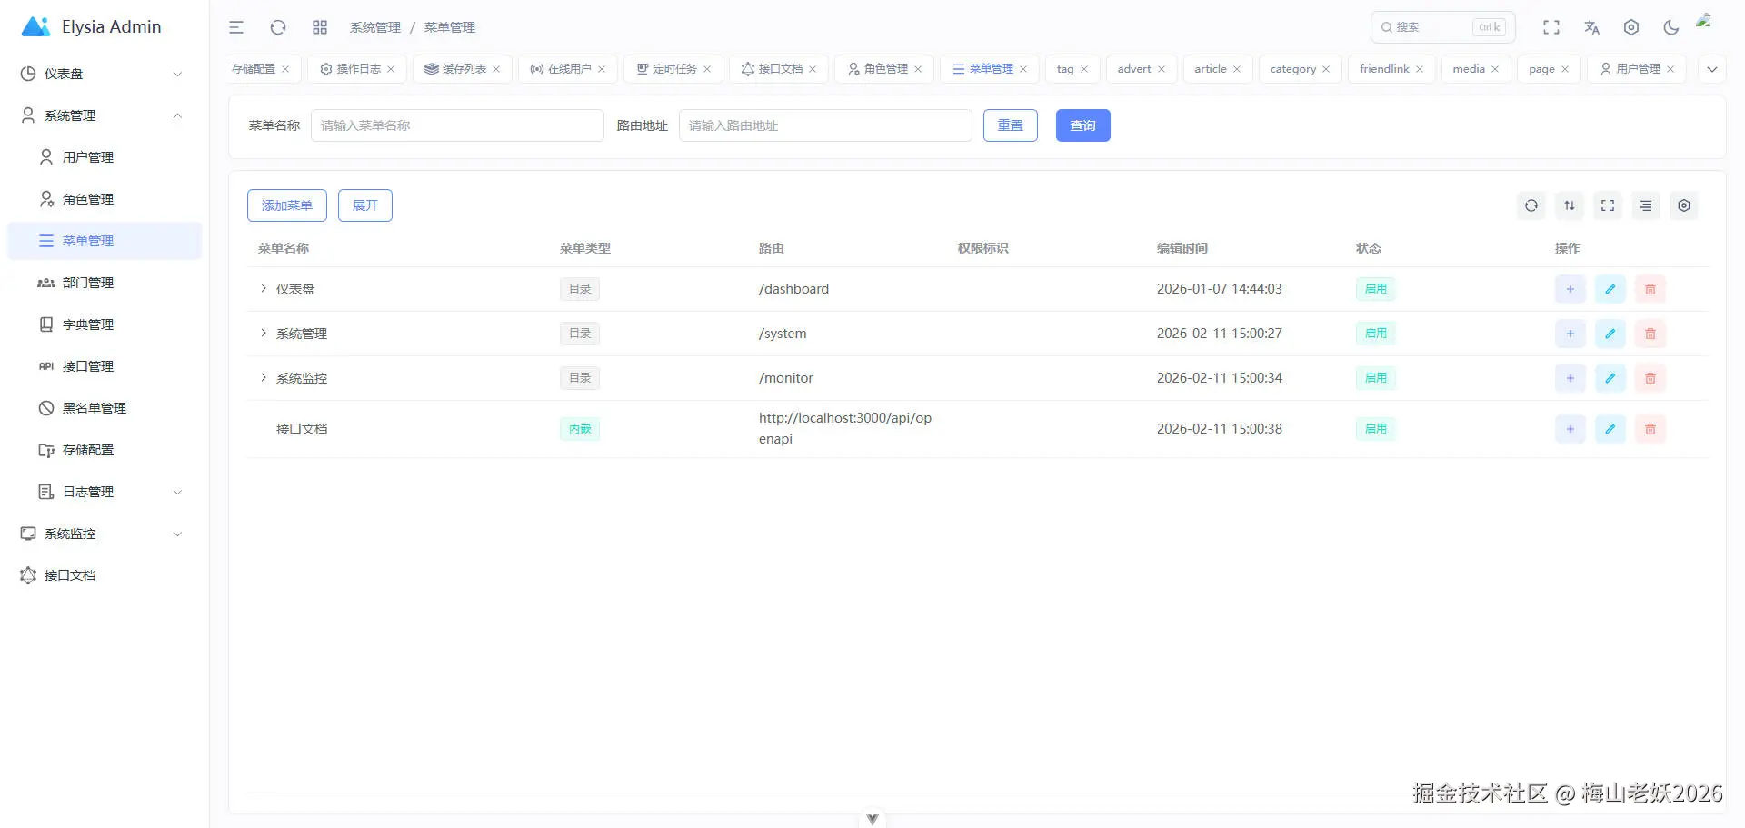Open 角色管理 in the sidebar
The height and width of the screenshot is (828, 1745).
pyautogui.click(x=105, y=199)
